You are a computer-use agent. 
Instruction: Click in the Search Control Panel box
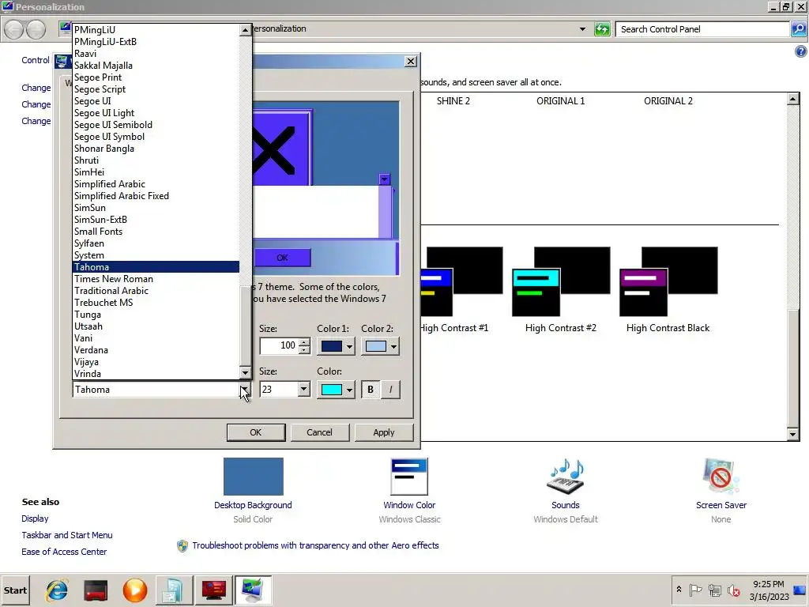pos(702,29)
